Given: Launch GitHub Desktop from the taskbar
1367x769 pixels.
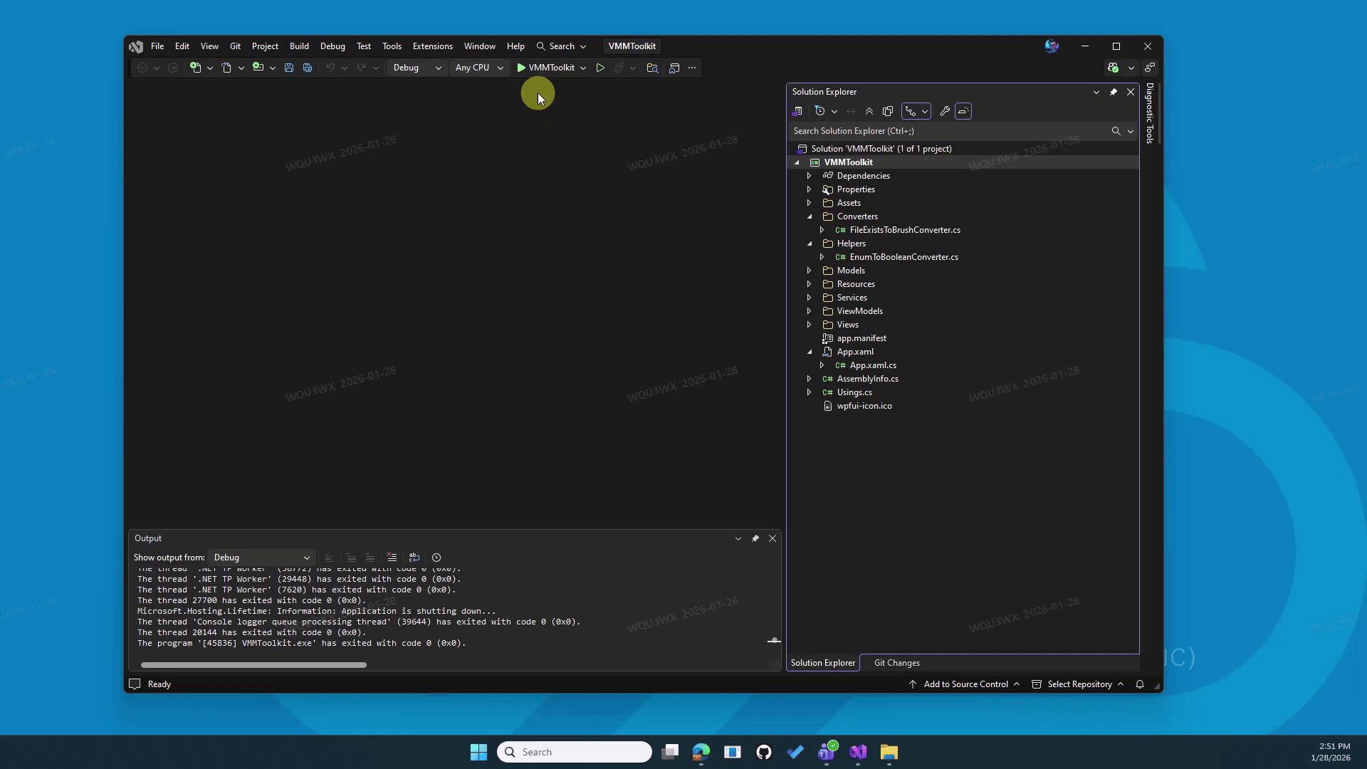Looking at the screenshot, I should coord(763,751).
